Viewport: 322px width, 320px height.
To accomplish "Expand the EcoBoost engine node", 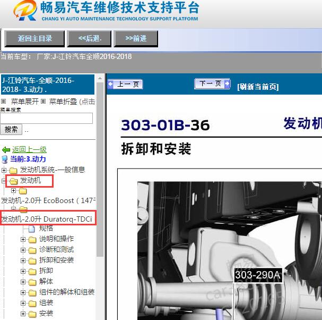I will [x=14, y=191].
